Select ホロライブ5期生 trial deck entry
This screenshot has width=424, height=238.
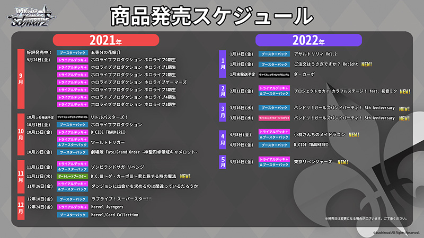(x=134, y=104)
